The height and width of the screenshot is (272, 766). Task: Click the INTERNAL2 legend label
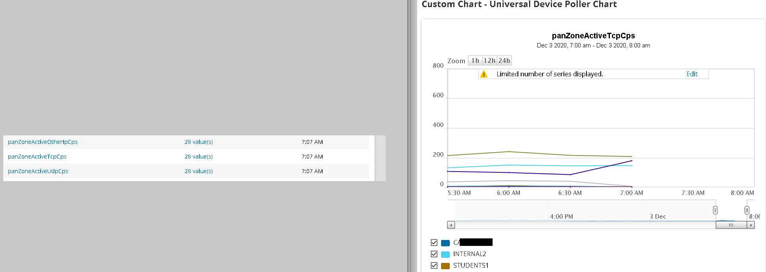pos(470,254)
